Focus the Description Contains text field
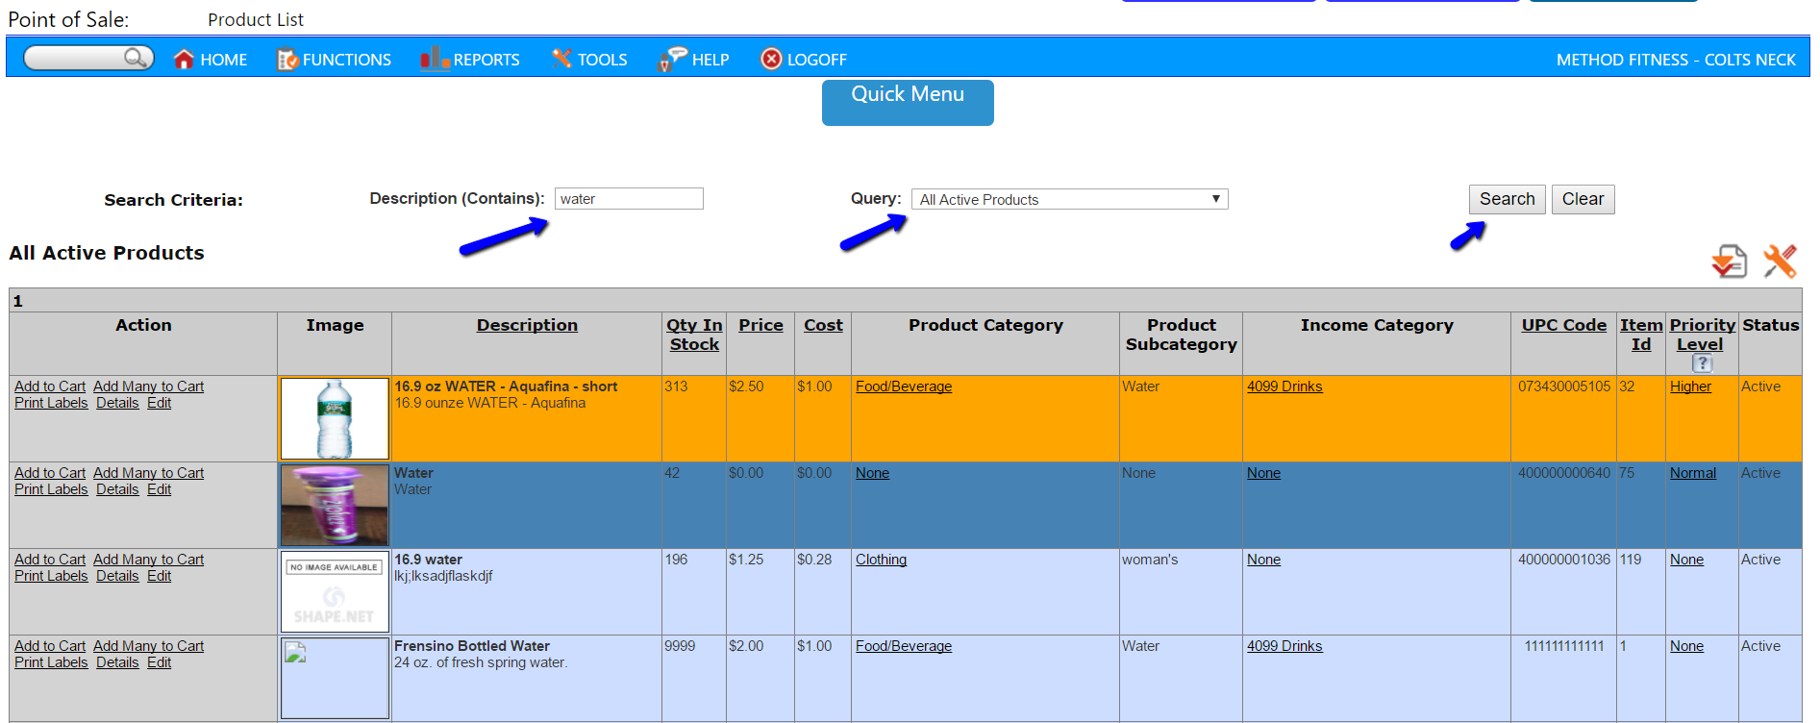 point(629,199)
